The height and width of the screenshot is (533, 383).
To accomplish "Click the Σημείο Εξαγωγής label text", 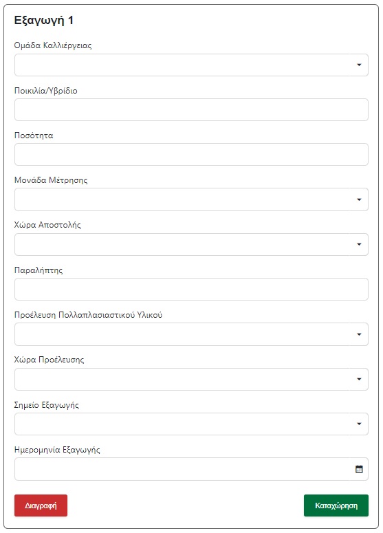I will coord(47,405).
